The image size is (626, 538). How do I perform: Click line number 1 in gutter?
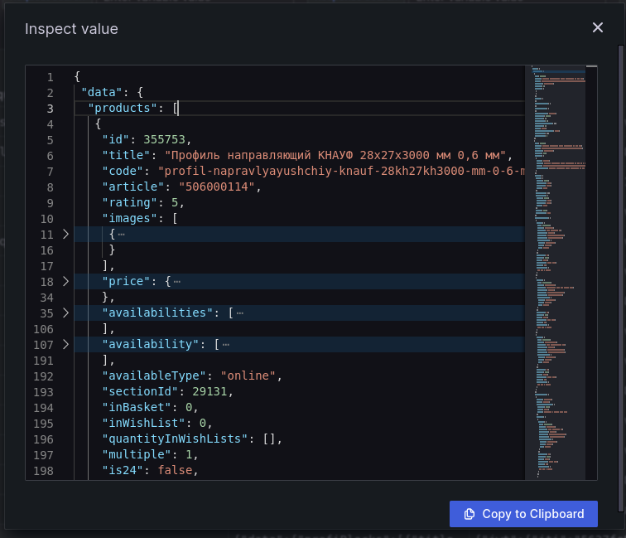pos(50,77)
